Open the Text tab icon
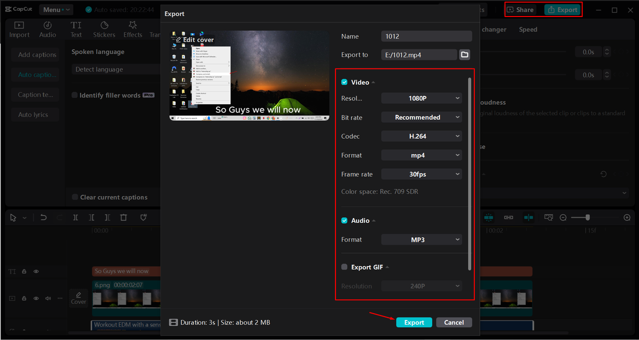The height and width of the screenshot is (340, 639). point(76,29)
